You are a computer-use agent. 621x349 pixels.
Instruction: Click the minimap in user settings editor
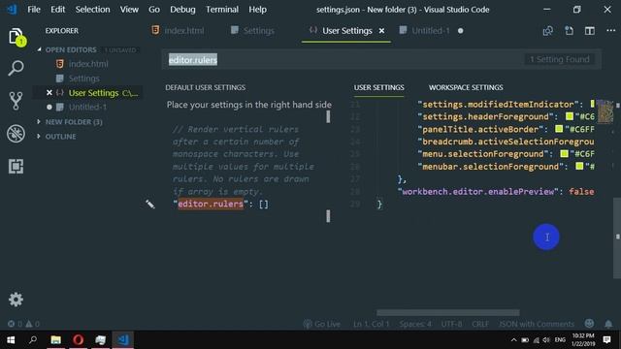[x=605, y=111]
